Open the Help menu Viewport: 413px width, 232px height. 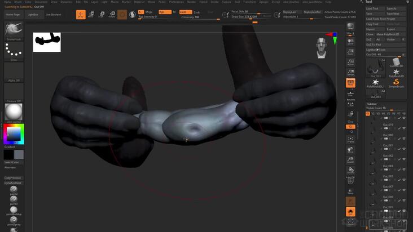click(328, 2)
